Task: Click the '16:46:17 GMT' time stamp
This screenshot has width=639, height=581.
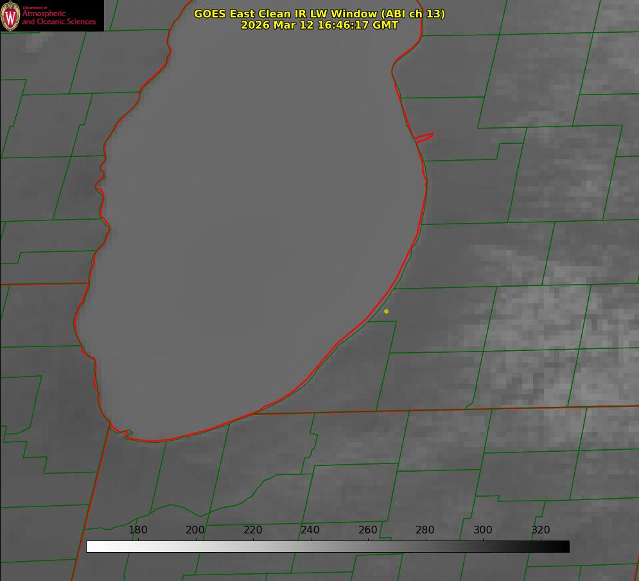Action: 358,25
